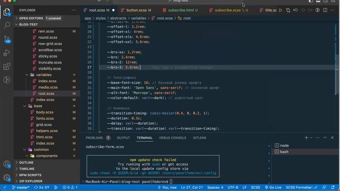Open previous change icon in editor toolbar

tap(295, 10)
